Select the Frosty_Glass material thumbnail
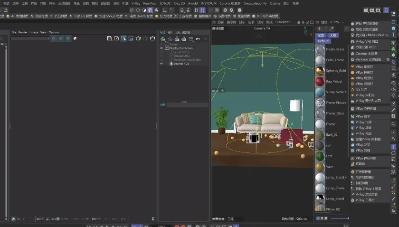 (320, 49)
